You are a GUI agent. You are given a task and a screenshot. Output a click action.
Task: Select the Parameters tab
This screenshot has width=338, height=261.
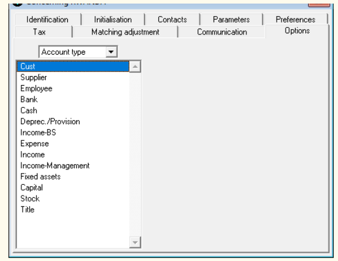[231, 20]
